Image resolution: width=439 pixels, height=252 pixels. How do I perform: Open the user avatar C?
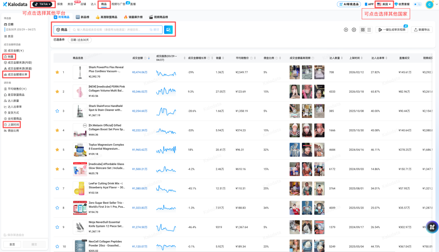(x=429, y=4)
